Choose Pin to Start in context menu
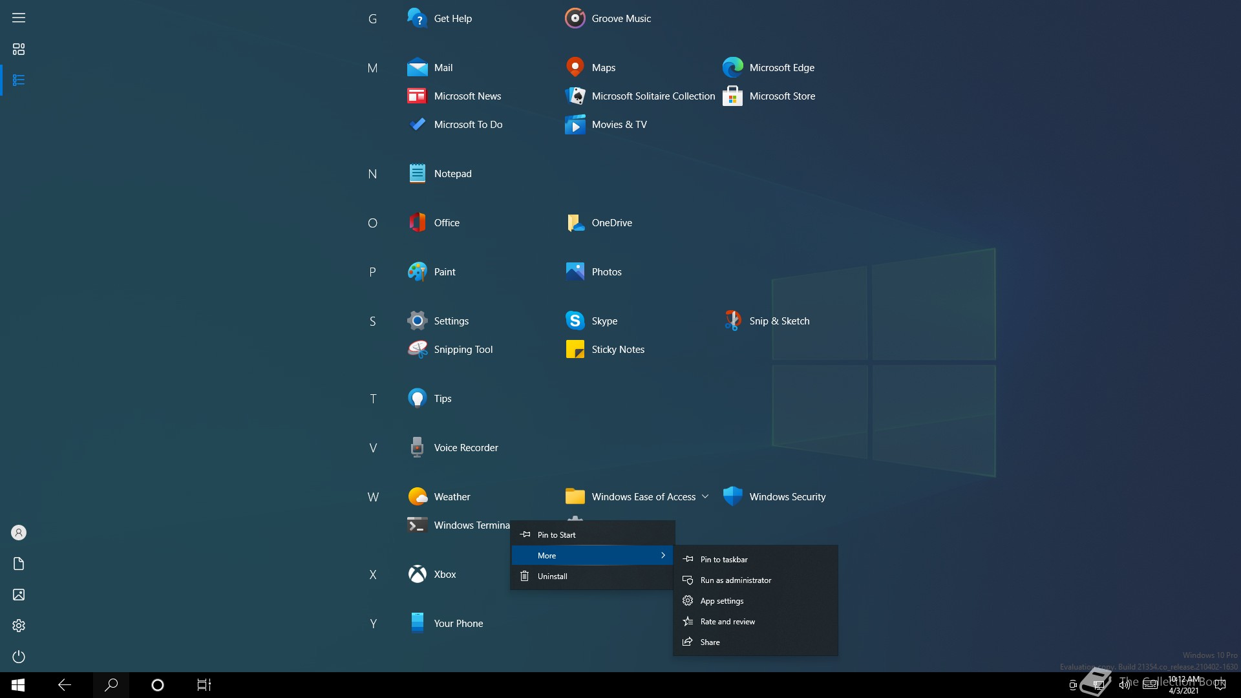Image resolution: width=1241 pixels, height=698 pixels. tap(593, 534)
